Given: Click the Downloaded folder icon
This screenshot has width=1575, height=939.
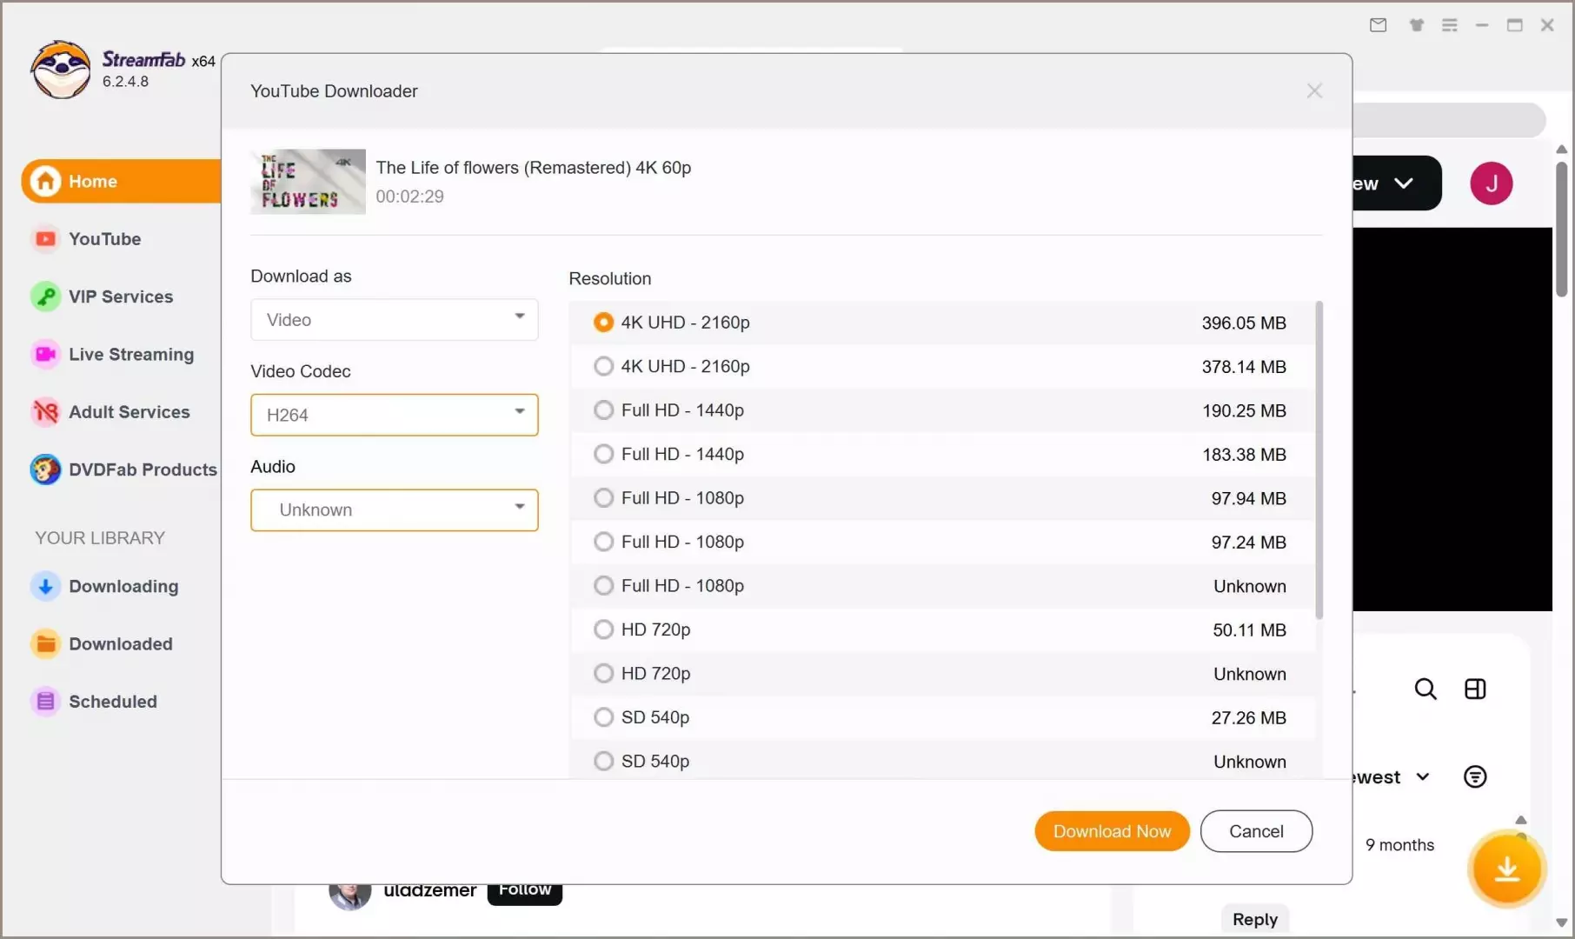Looking at the screenshot, I should pyautogui.click(x=45, y=643).
